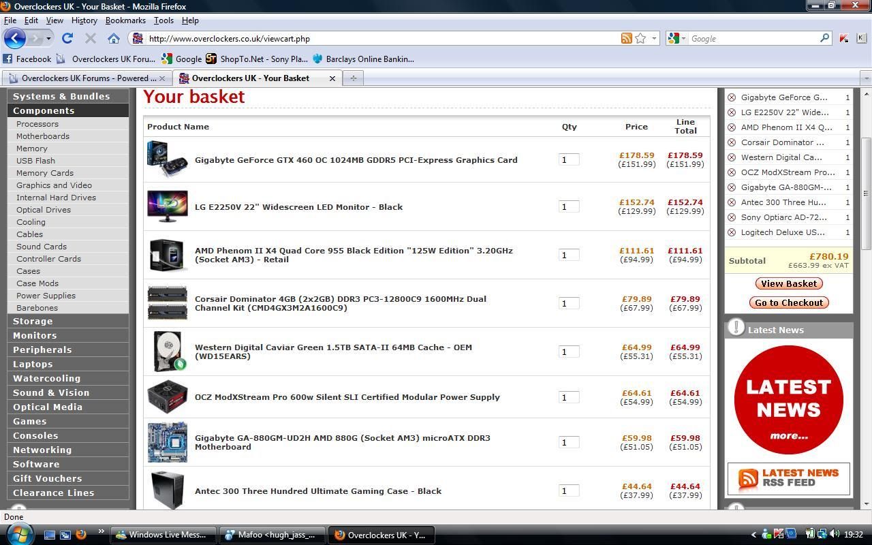
Task: Open the Tools menu
Action: pos(163,20)
